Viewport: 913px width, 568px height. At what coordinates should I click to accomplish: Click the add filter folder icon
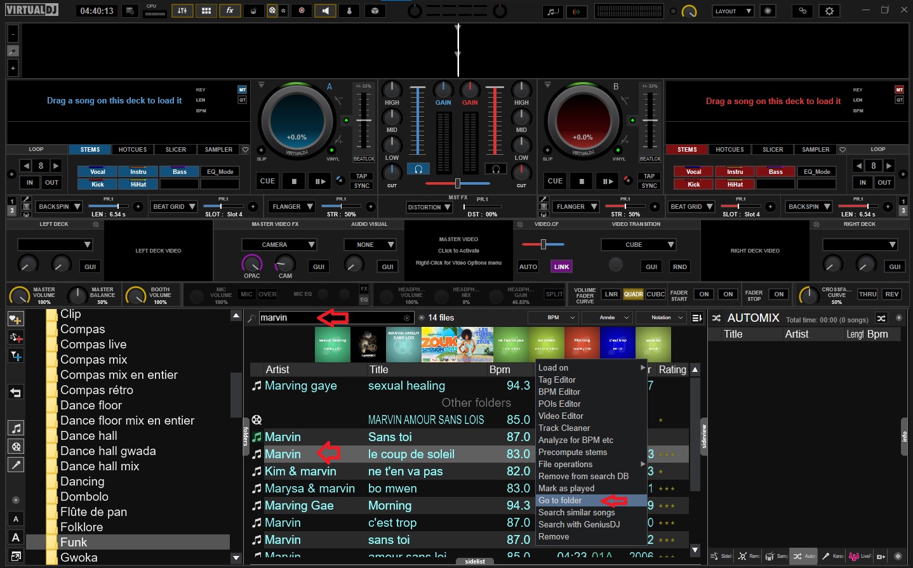(16, 356)
